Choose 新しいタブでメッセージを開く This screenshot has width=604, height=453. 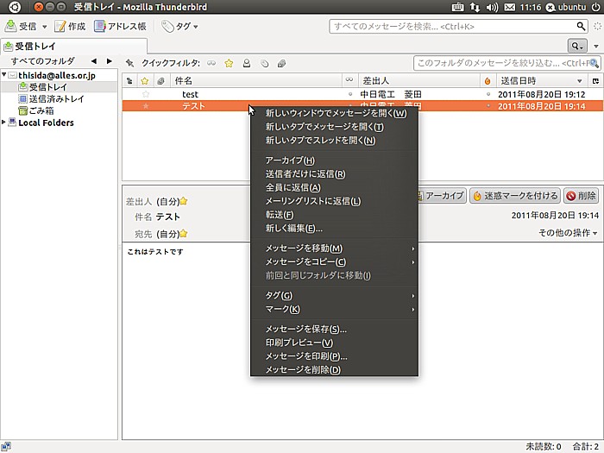[335, 127]
